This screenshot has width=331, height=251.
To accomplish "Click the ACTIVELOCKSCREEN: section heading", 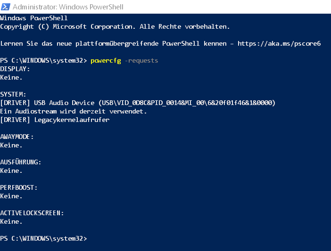I will 32,213.
